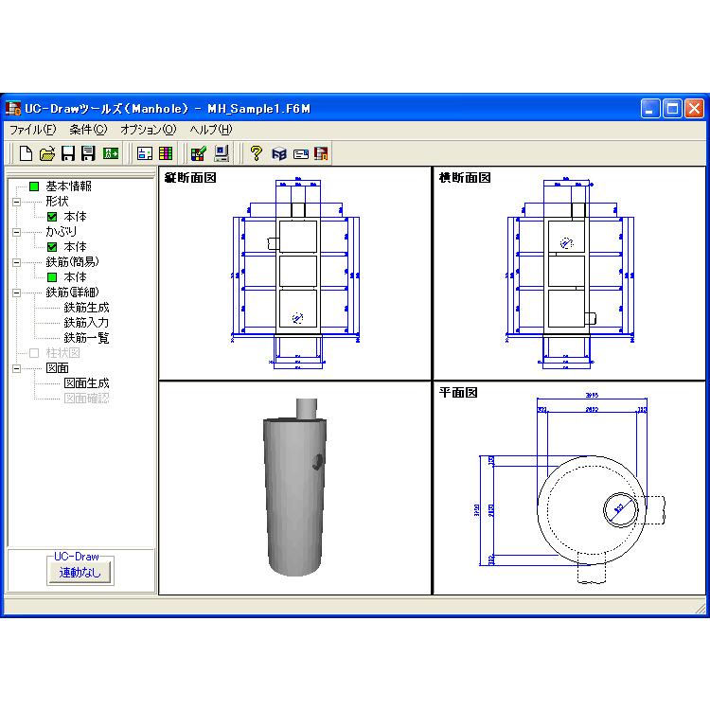Toggle the 本体 checkbox under 形状
The image size is (710, 710).
(x=53, y=217)
